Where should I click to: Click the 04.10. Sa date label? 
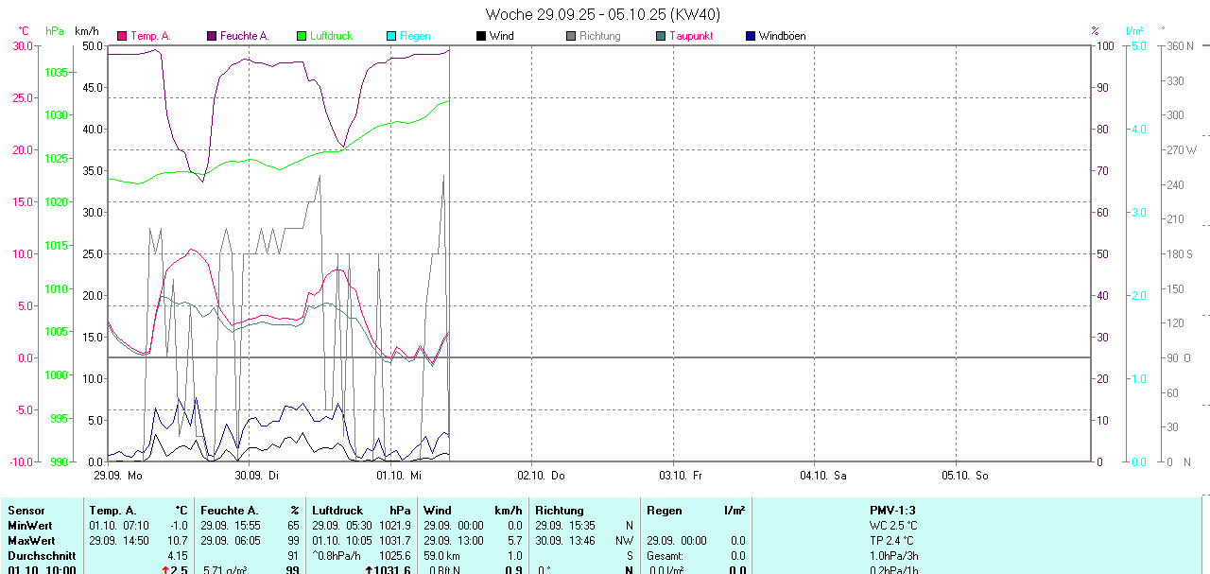click(823, 476)
